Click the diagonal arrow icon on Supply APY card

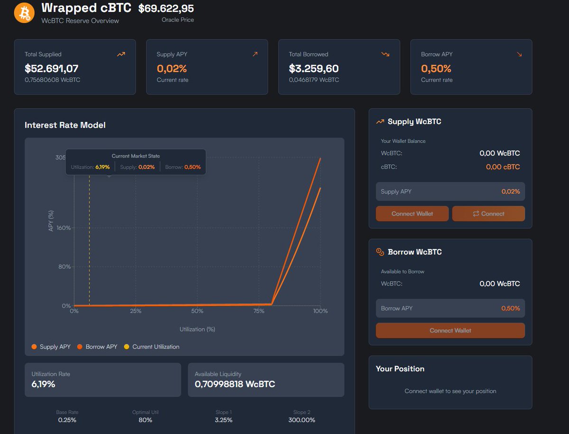[x=255, y=54]
